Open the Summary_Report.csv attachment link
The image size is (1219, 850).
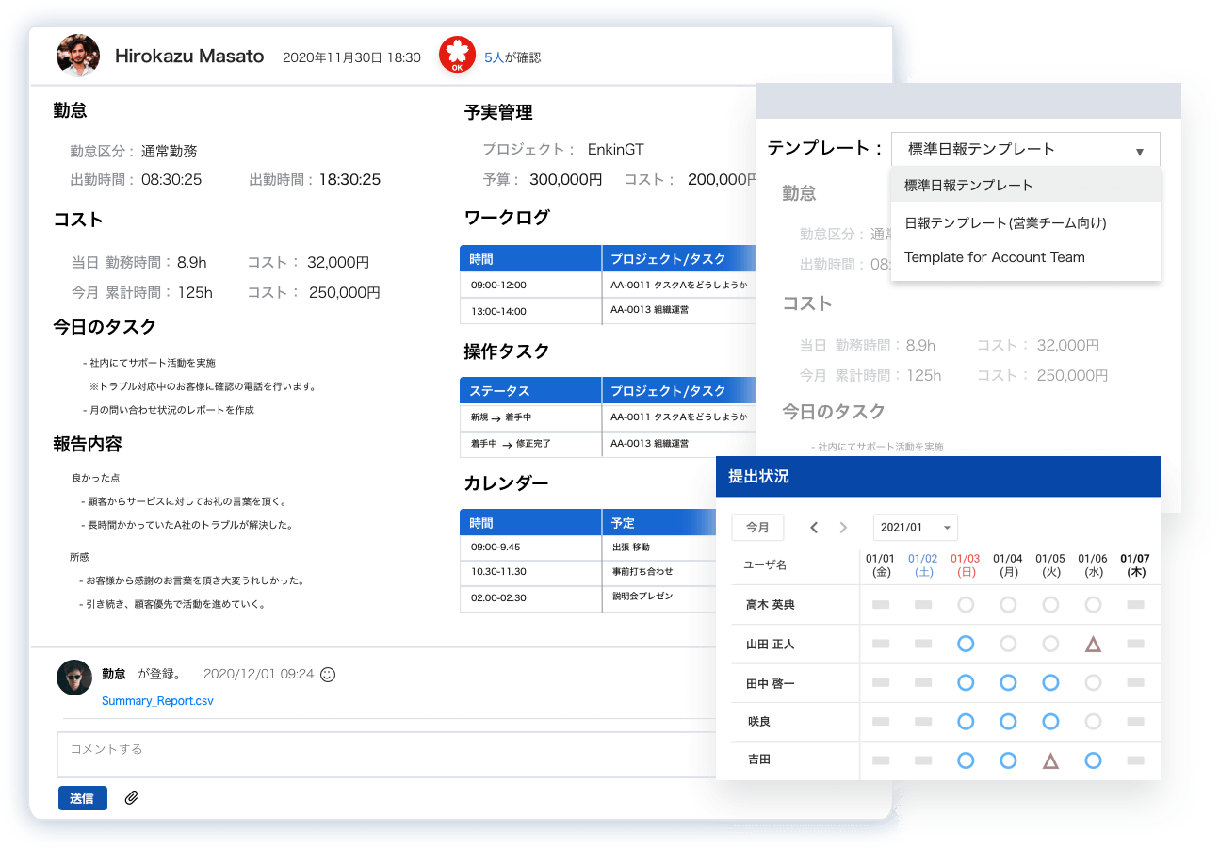[157, 701]
